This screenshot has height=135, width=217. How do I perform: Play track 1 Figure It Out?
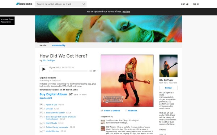(41, 105)
